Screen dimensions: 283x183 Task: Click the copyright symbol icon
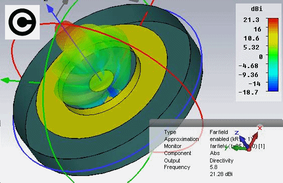pos(22,22)
